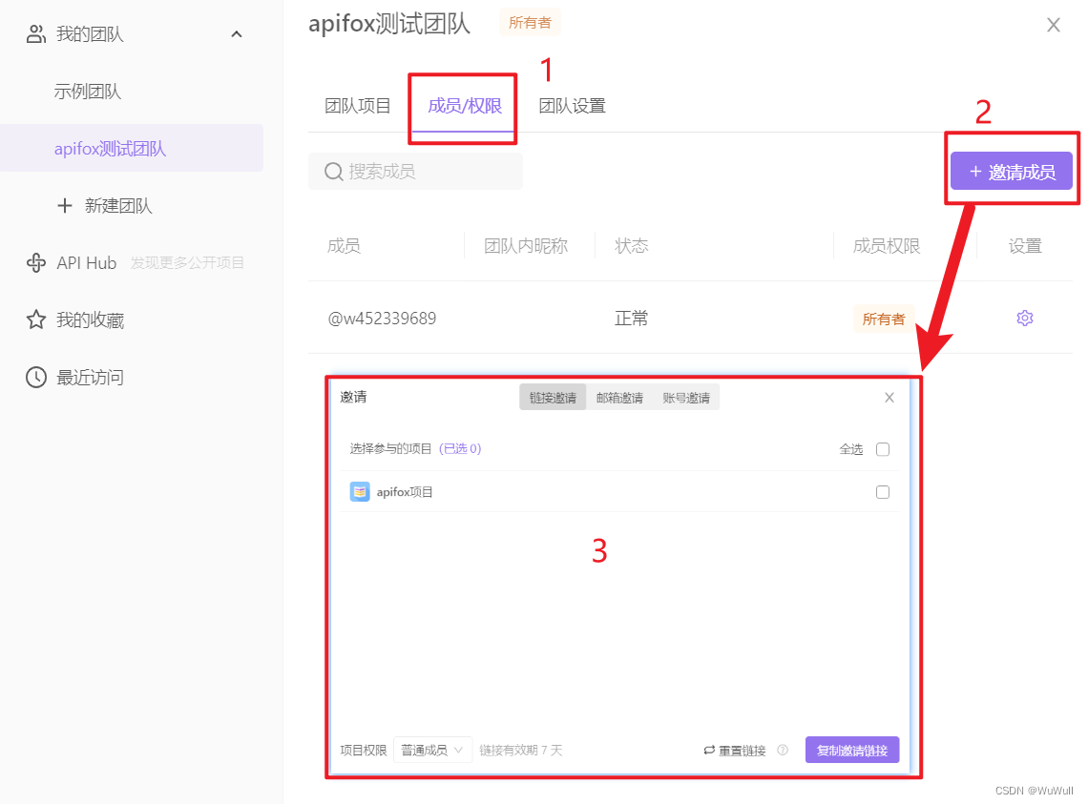Click the 状态 column header
Screen dimensions: 1088x804
point(632,245)
